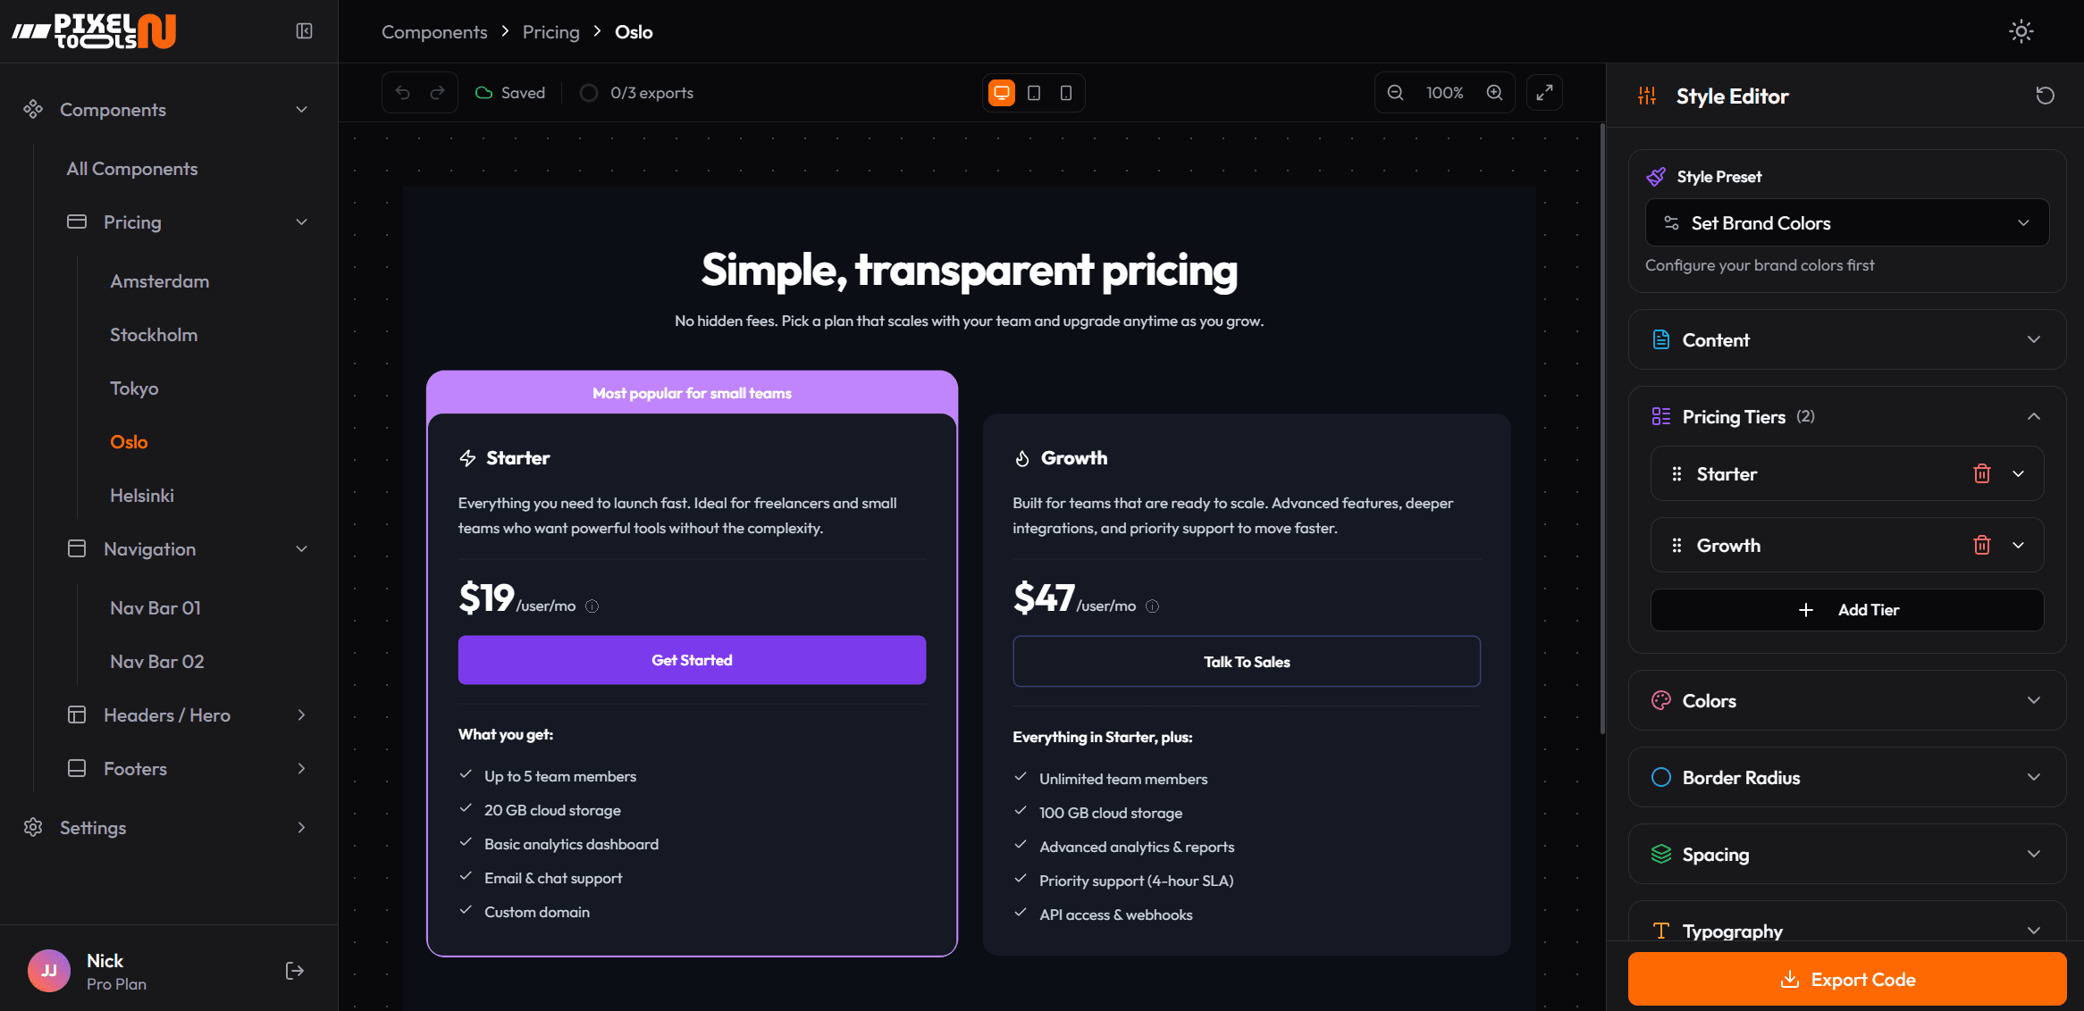Screen dimensions: 2084x1011
Task: Toggle tablet preview mode
Action: point(1034,92)
